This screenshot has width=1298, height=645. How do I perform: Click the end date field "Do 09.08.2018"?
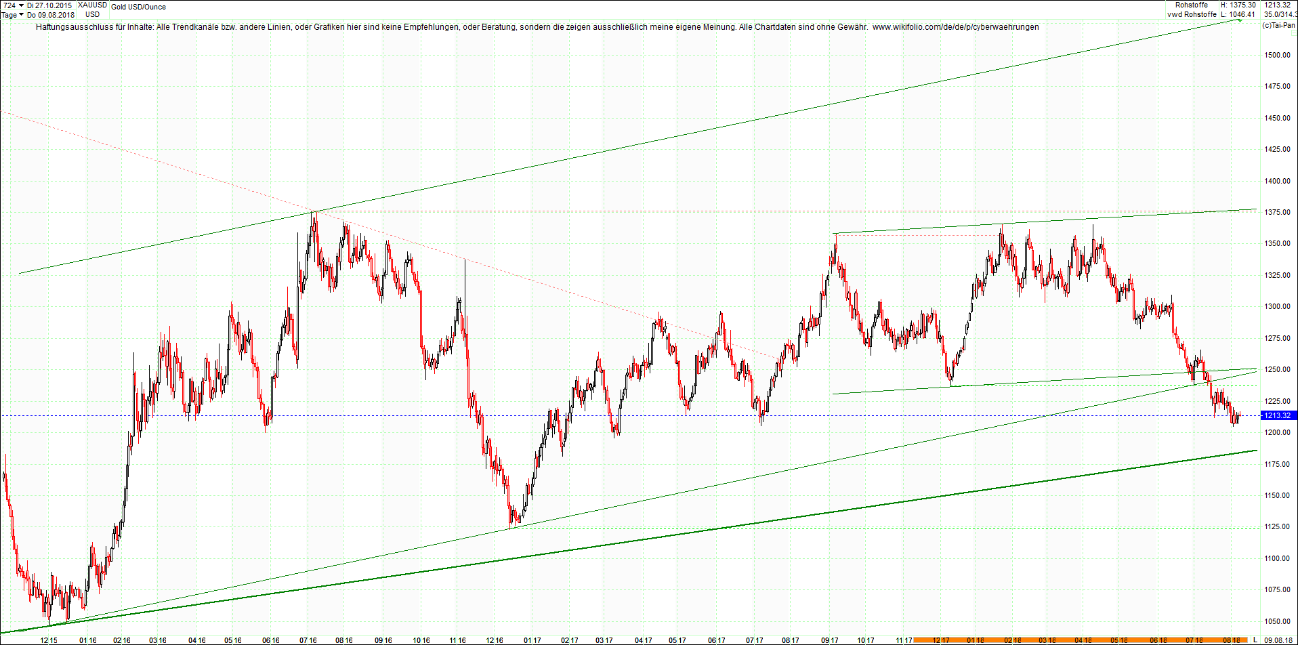pos(51,14)
